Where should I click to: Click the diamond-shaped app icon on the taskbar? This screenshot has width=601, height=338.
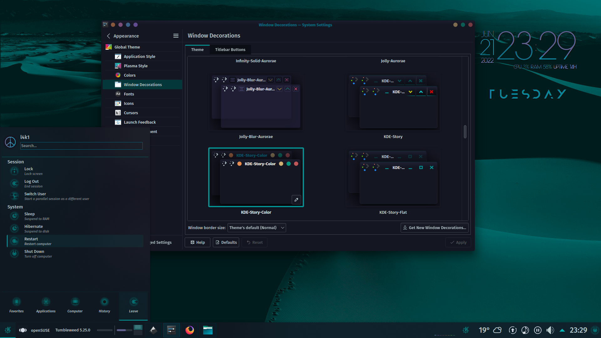(153, 330)
